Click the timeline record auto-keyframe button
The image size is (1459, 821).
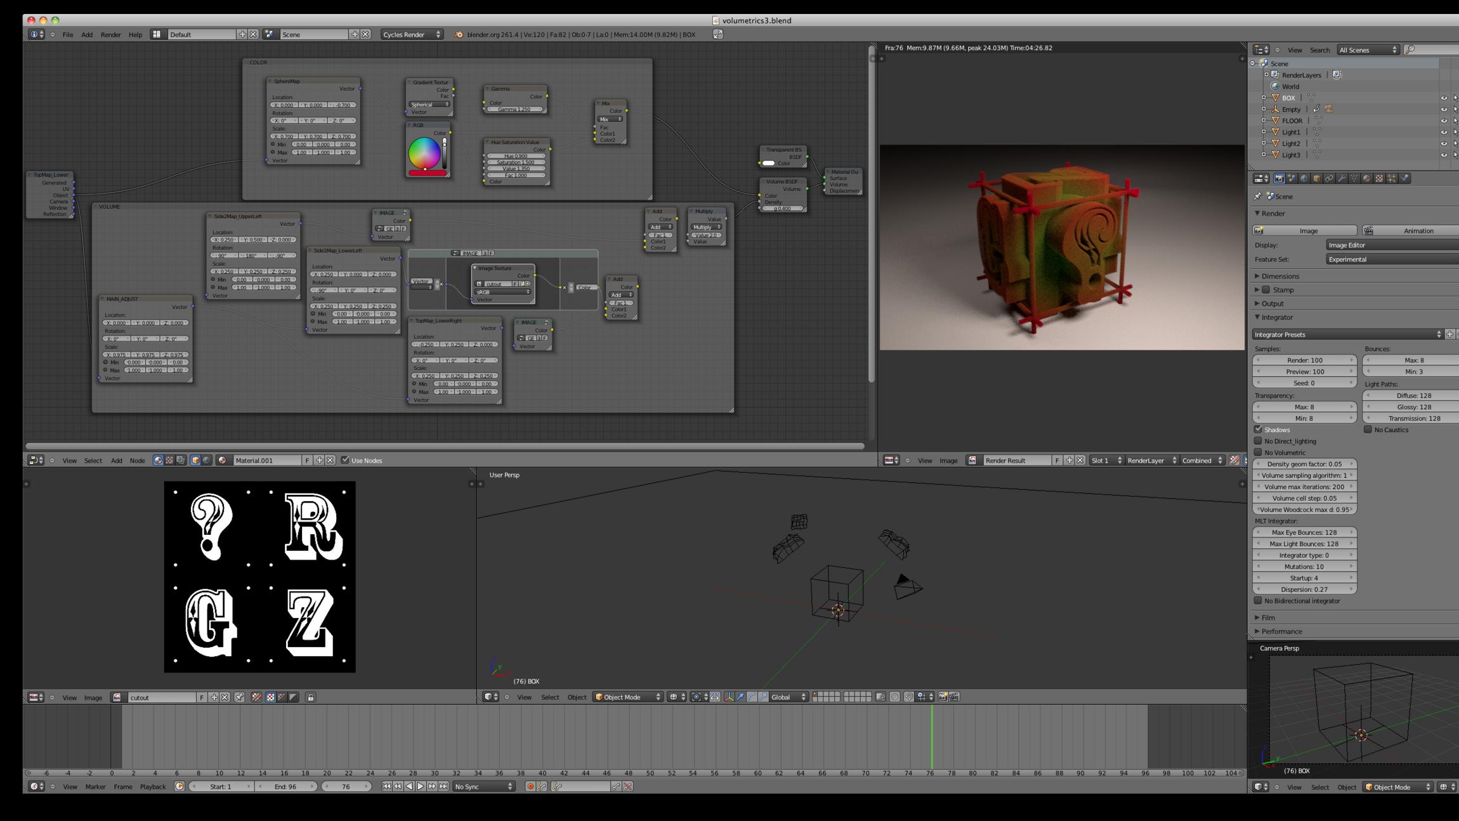(530, 786)
